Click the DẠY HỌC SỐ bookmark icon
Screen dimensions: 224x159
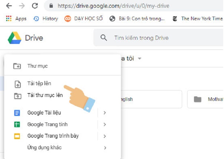68,19
